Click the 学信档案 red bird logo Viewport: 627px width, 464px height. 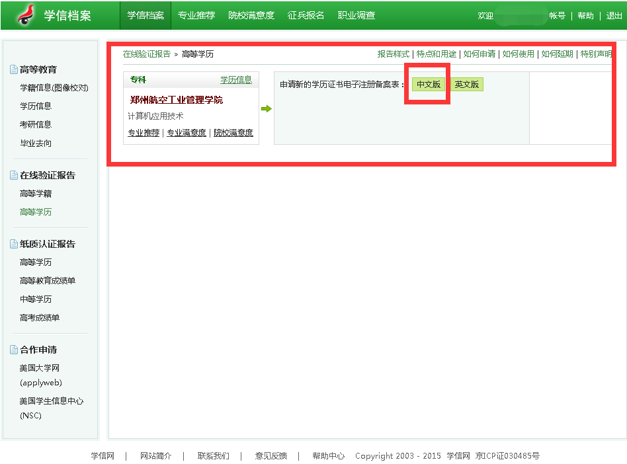tap(26, 15)
